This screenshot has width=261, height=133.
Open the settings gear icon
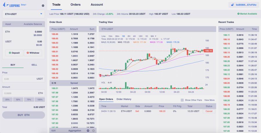tap(43, 6)
